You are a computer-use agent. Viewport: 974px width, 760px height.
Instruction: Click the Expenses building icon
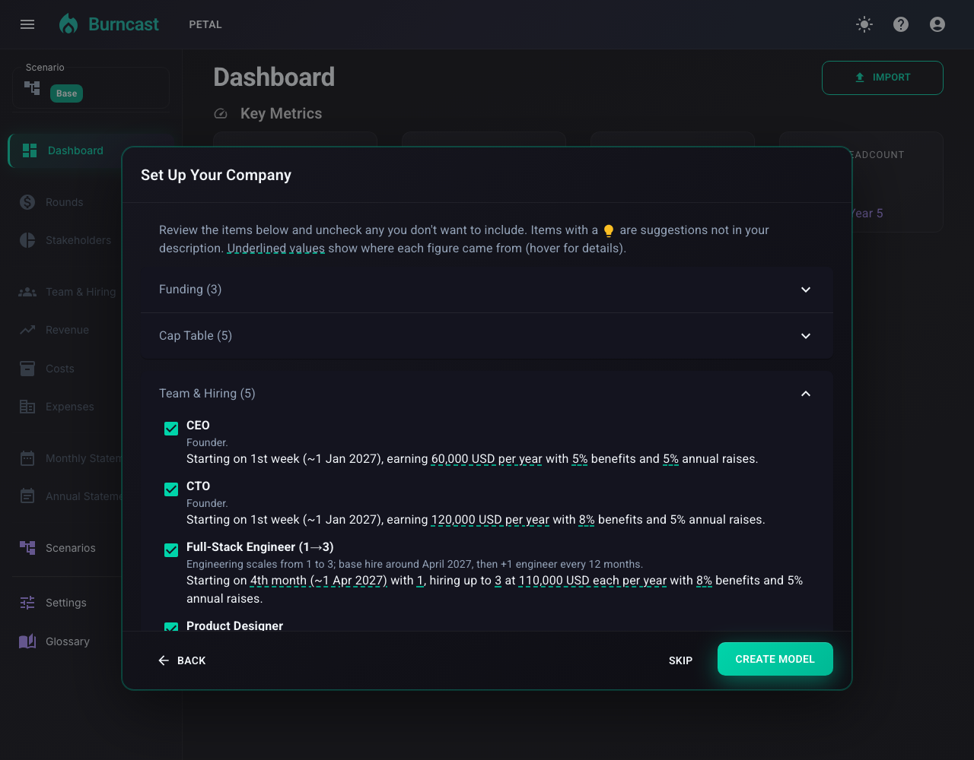click(27, 407)
